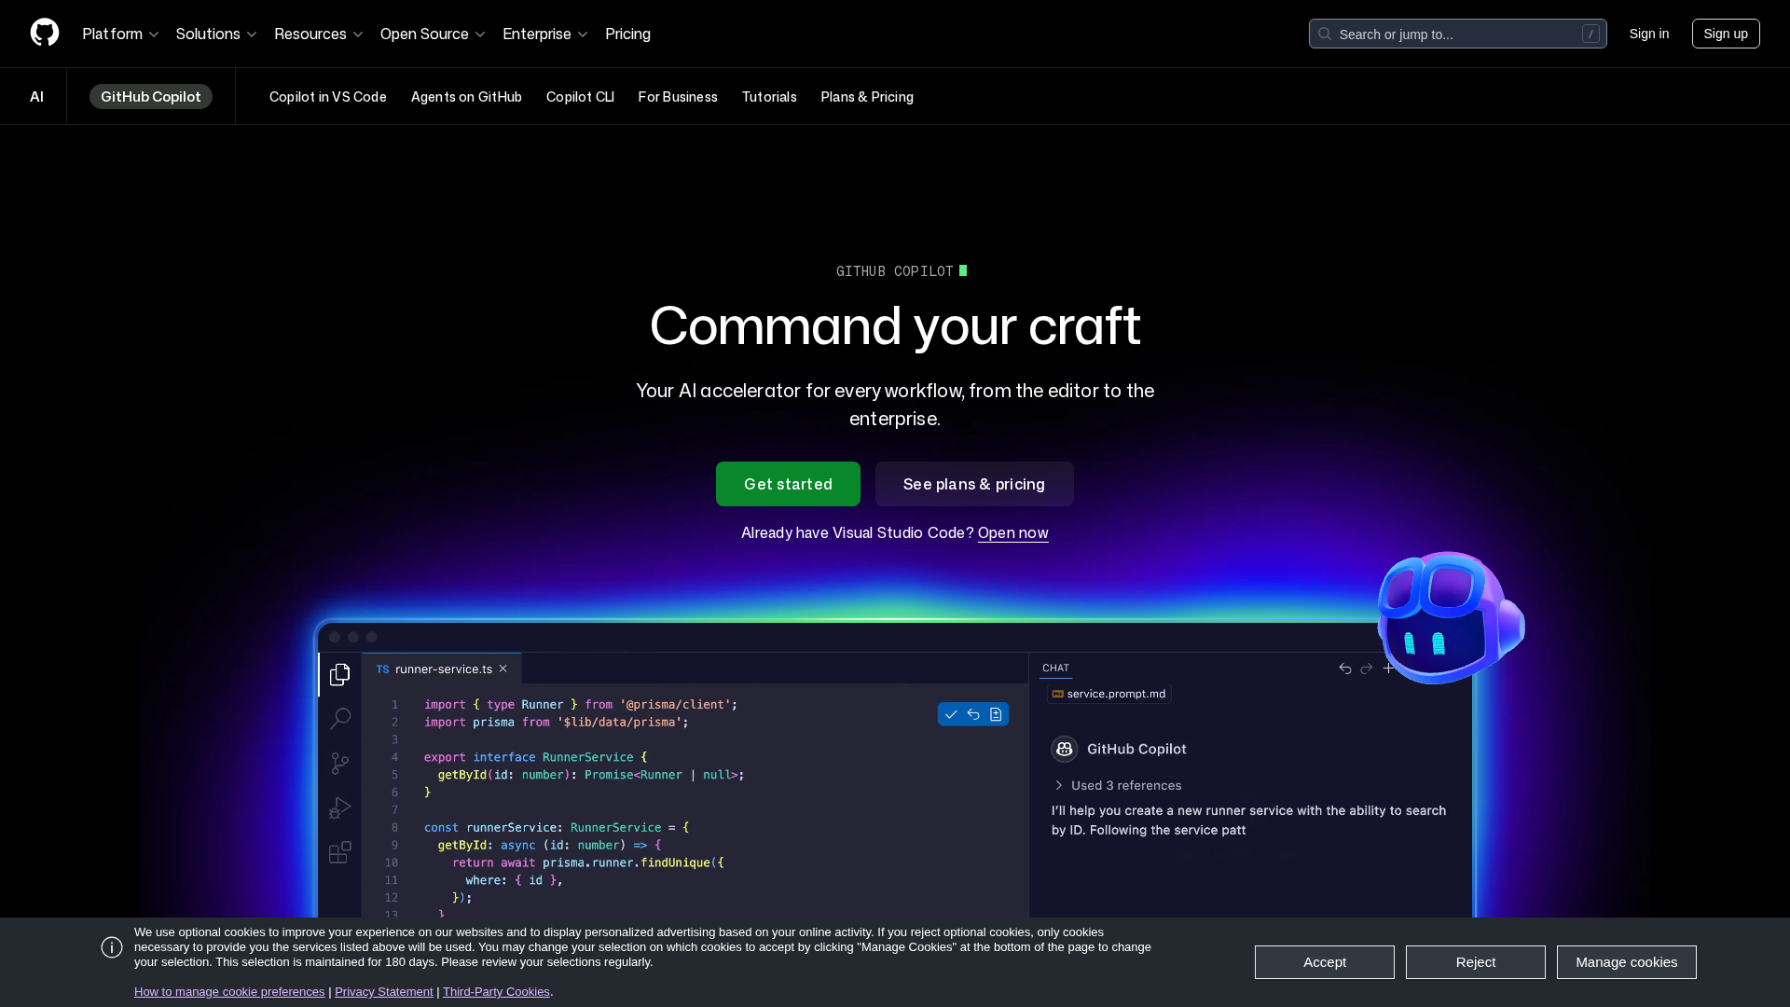Viewport: 1790px width, 1007px height.
Task: Open Agents on GitHub page
Action: pyautogui.click(x=466, y=97)
